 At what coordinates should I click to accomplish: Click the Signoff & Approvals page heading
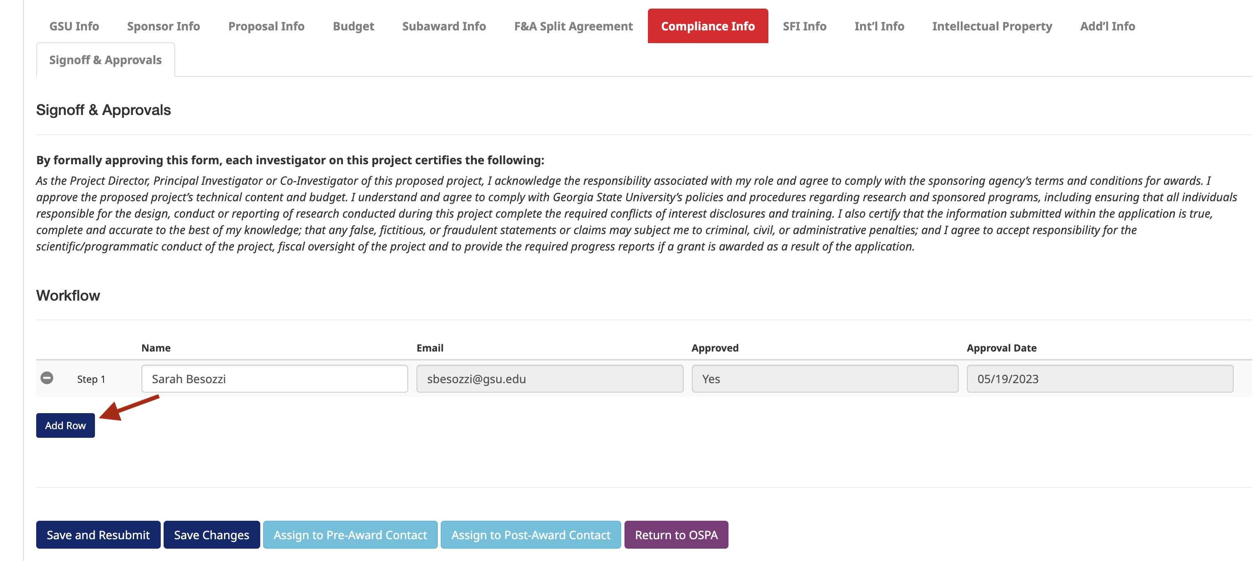(x=104, y=110)
